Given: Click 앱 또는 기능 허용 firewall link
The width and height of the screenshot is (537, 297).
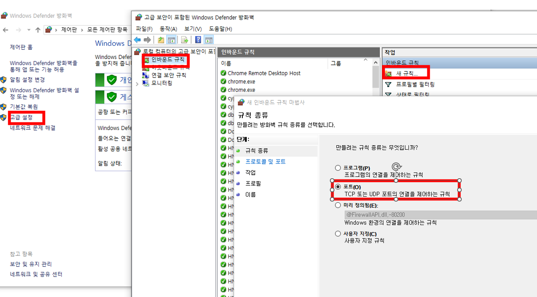Looking at the screenshot, I should (x=44, y=66).
